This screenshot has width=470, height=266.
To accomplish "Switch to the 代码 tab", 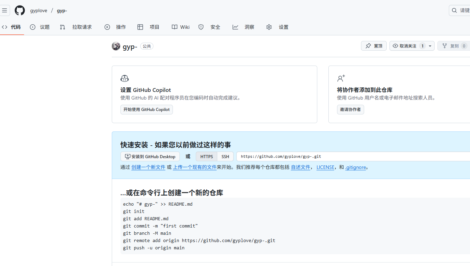I will point(11,27).
